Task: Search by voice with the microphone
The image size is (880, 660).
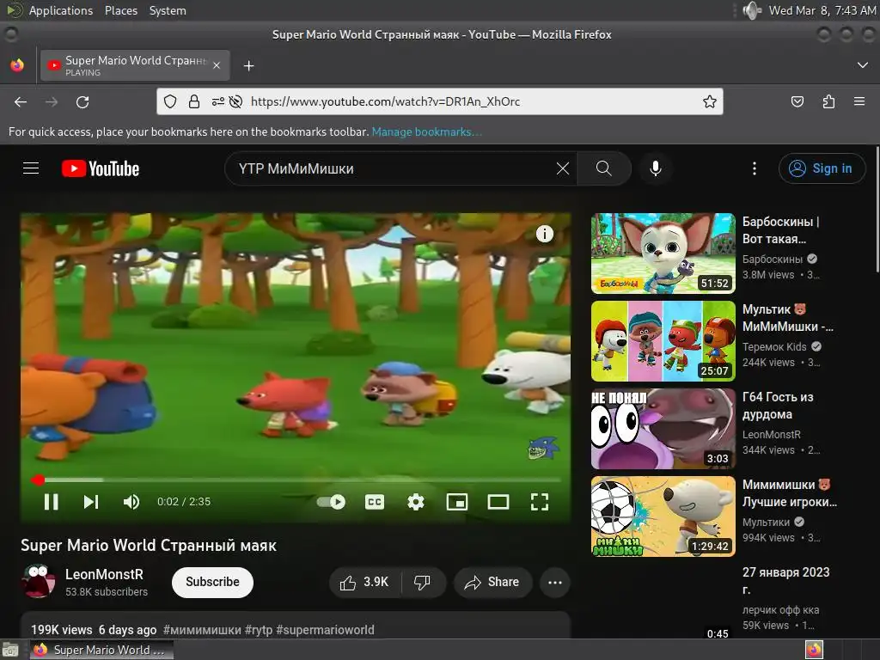Action: coord(656,168)
